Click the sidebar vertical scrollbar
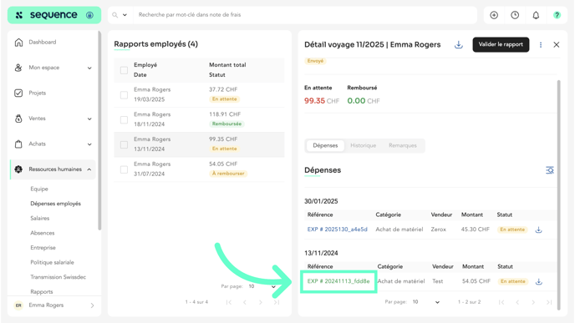The height and width of the screenshot is (323, 575). point(99,131)
